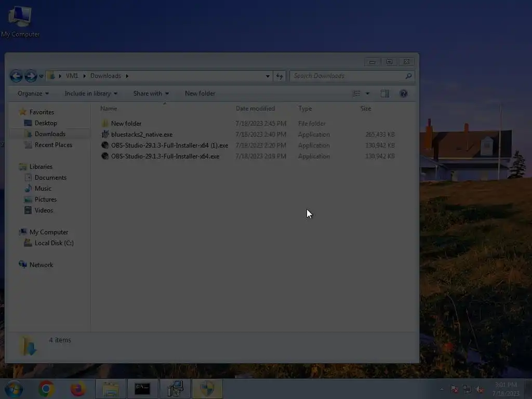532x399 pixels.
Task: Expand arrow before VM1 breadcrumb
Action: click(x=60, y=76)
